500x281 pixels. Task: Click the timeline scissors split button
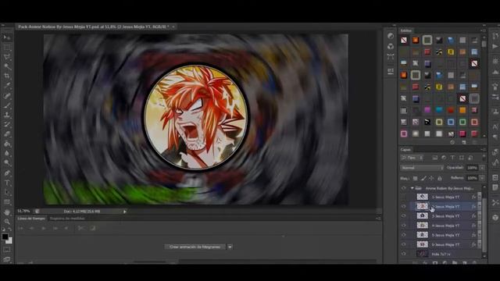80,228
